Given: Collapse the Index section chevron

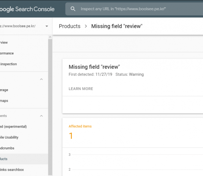Looking at the screenshot, I should (x=41, y=79).
